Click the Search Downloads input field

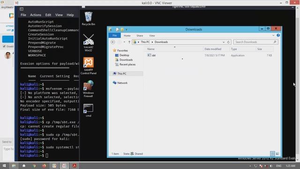255,42
